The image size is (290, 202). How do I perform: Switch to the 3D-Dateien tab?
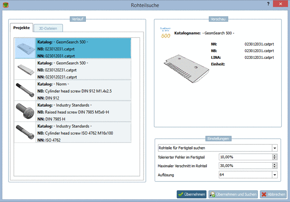click(48, 28)
